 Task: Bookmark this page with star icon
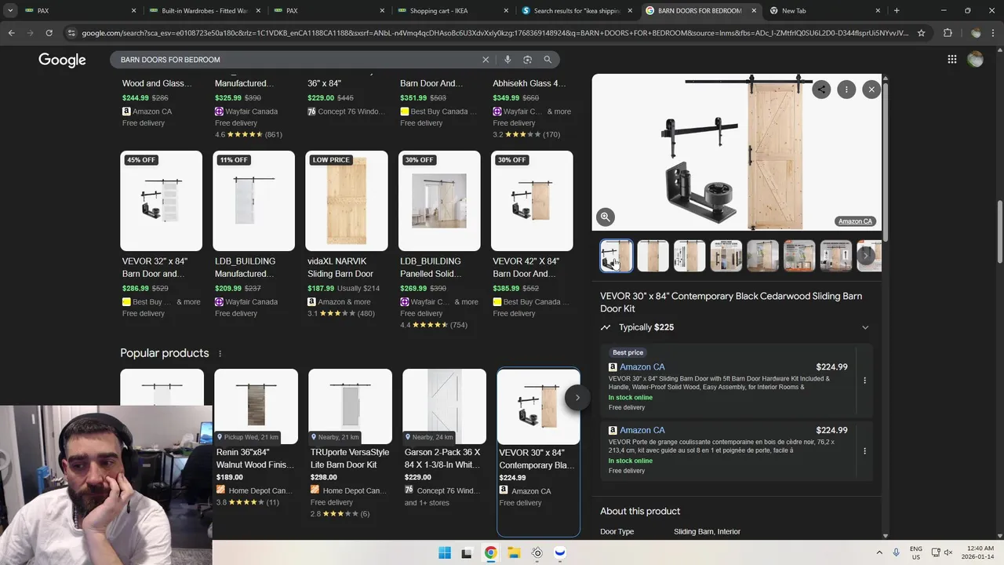[x=921, y=33]
